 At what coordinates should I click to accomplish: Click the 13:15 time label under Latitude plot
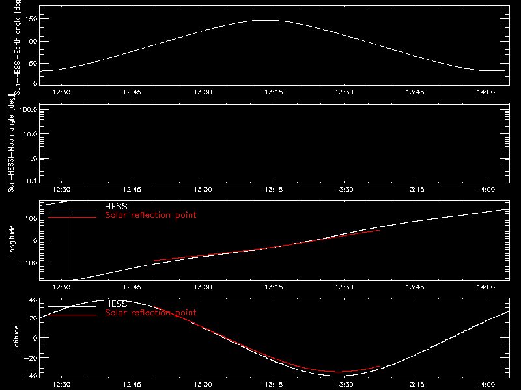point(274,385)
